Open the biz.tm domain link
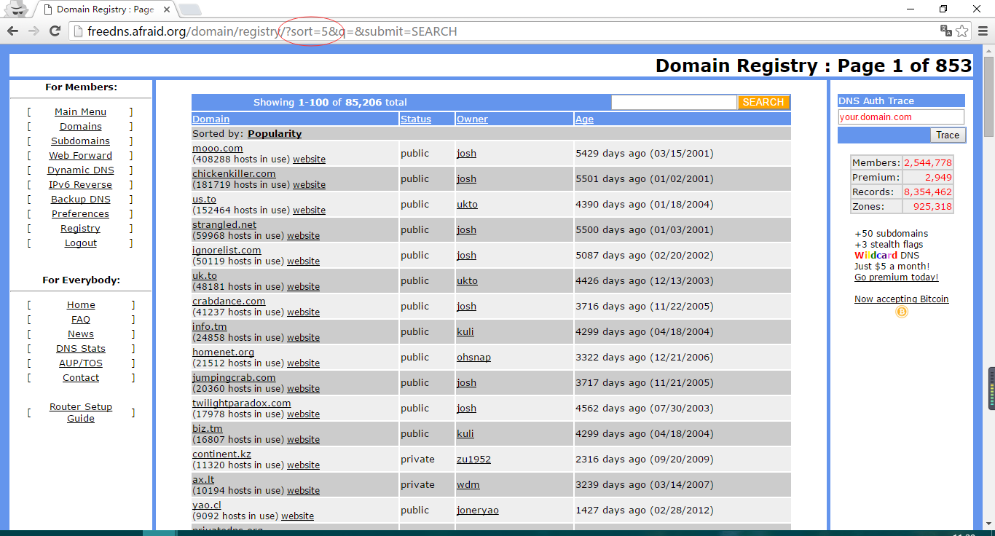 [x=208, y=429]
